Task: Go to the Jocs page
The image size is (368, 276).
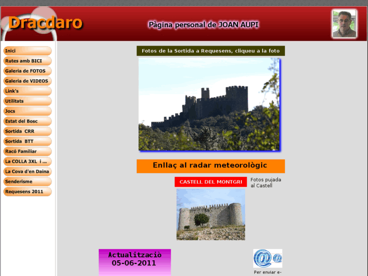Action: pyautogui.click(x=27, y=111)
